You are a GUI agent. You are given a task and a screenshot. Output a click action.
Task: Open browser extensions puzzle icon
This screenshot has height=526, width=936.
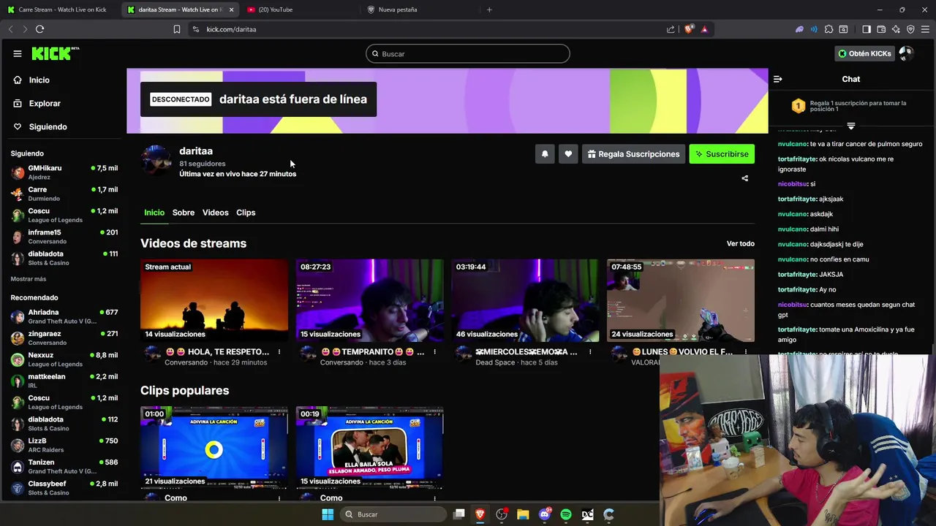pyautogui.click(x=829, y=29)
